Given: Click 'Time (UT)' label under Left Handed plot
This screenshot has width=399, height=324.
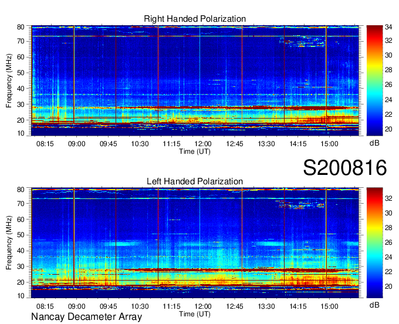Looking at the screenshot, I should (x=195, y=314).
